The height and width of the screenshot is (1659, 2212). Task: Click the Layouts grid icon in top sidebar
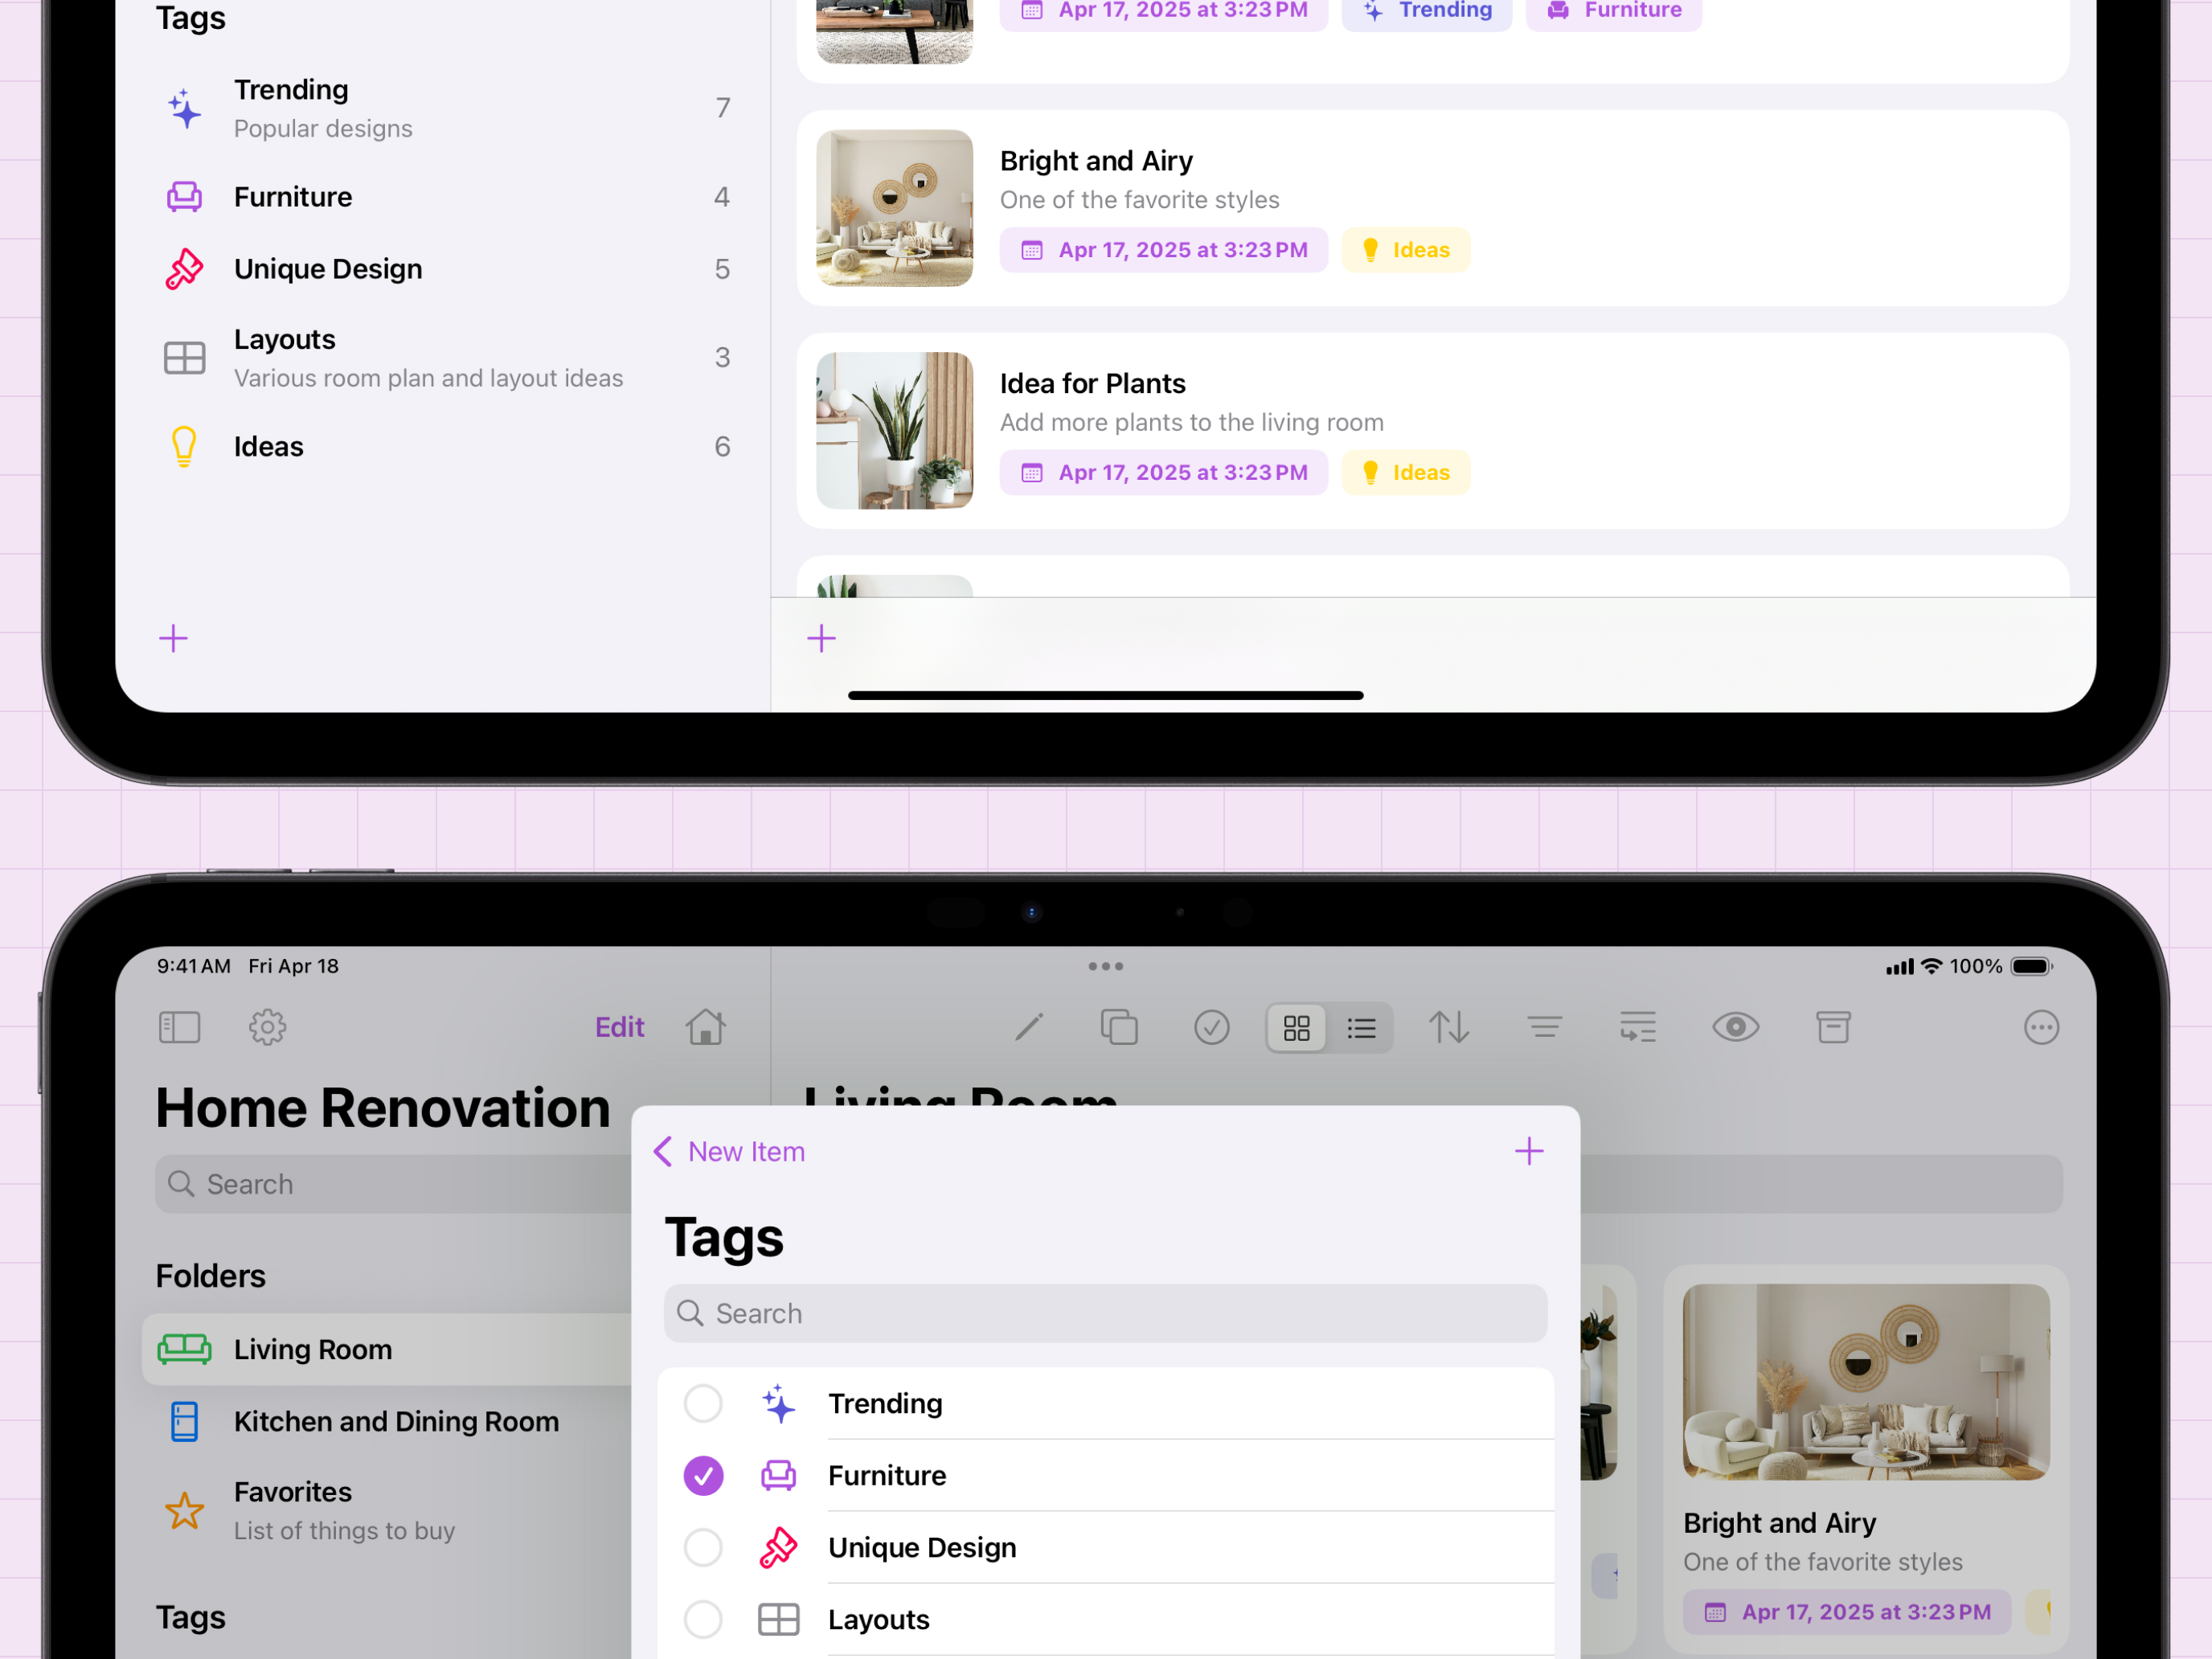pyautogui.click(x=184, y=358)
